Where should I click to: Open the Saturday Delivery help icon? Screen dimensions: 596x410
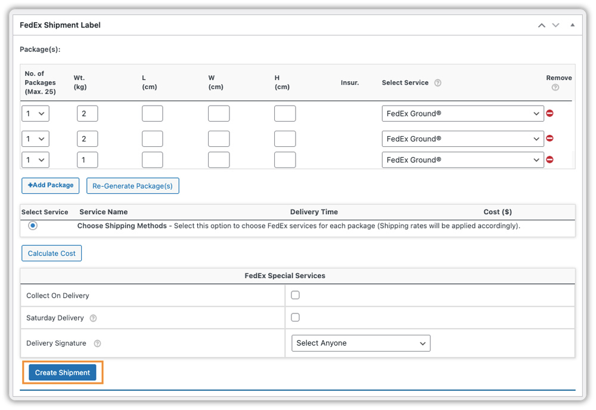coord(93,318)
